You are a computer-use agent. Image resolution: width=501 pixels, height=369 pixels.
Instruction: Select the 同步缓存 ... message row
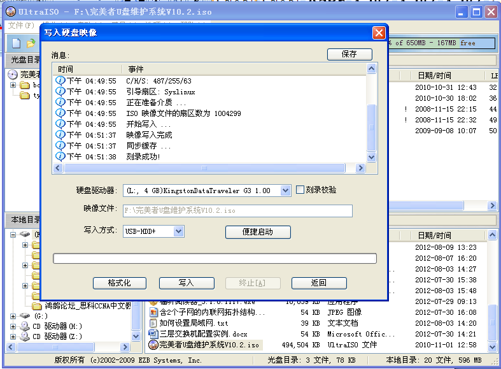click(210, 146)
